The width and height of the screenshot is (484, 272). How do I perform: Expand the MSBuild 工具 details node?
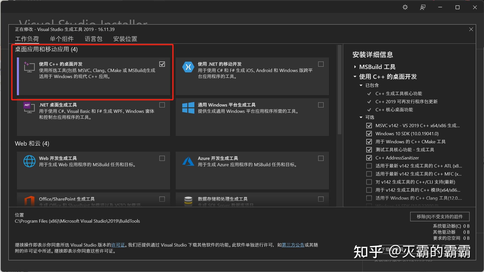pyautogui.click(x=355, y=67)
